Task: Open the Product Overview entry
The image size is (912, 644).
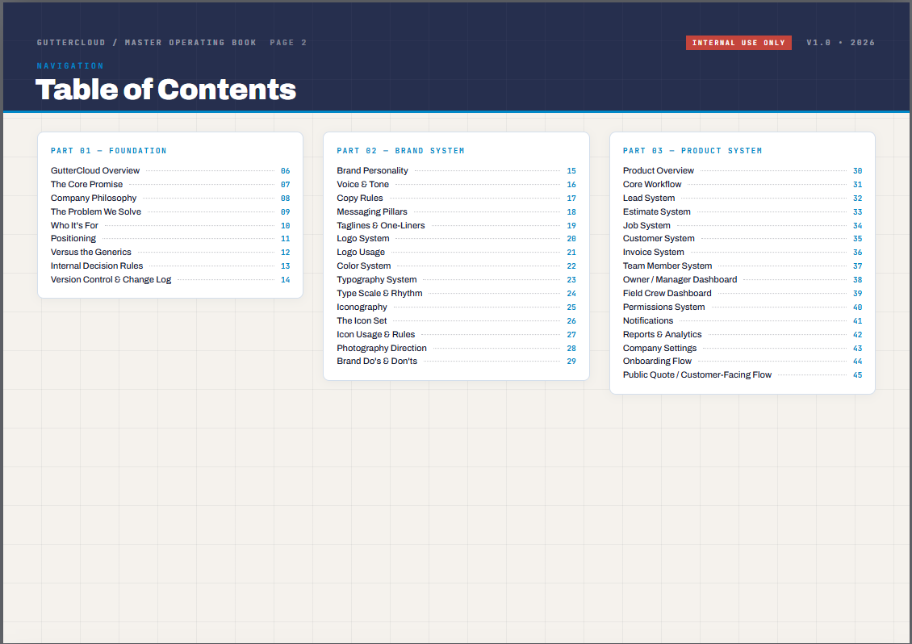Action: (x=743, y=170)
